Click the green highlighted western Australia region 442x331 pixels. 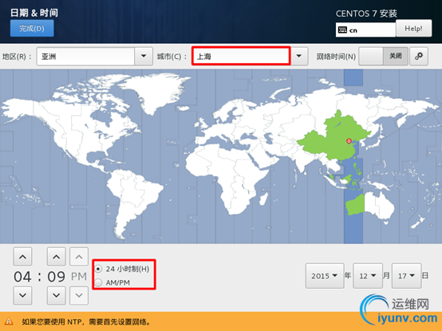click(355, 205)
